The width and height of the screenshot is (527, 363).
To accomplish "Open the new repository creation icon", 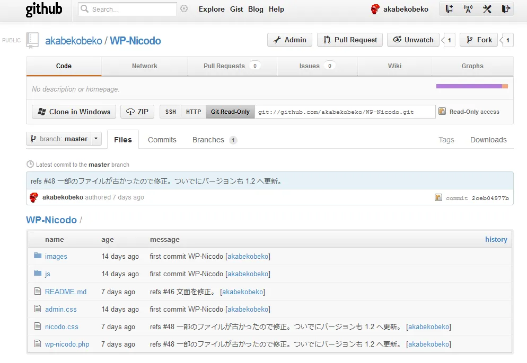I will (449, 9).
